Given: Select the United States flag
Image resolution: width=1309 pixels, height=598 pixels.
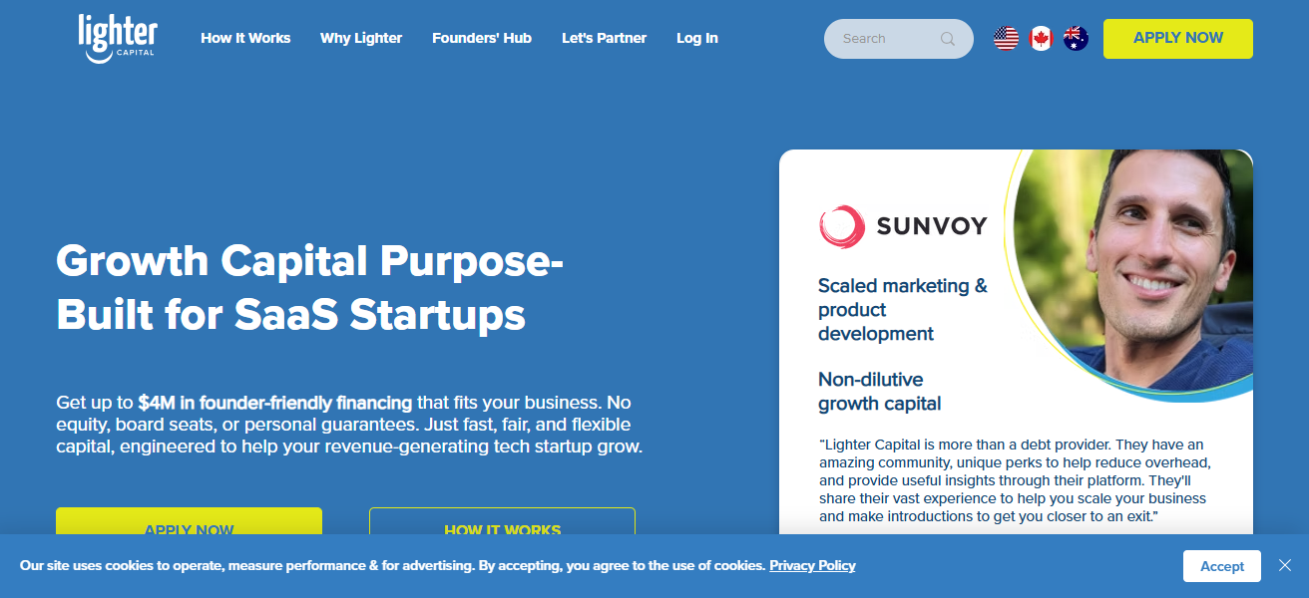Looking at the screenshot, I should [x=1006, y=39].
